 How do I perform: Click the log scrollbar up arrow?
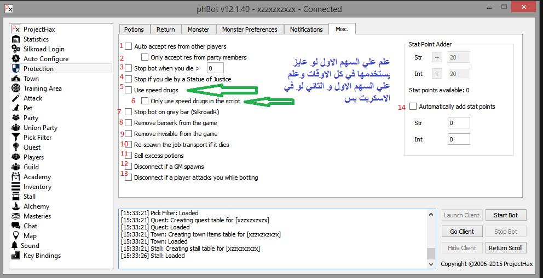tap(431, 214)
